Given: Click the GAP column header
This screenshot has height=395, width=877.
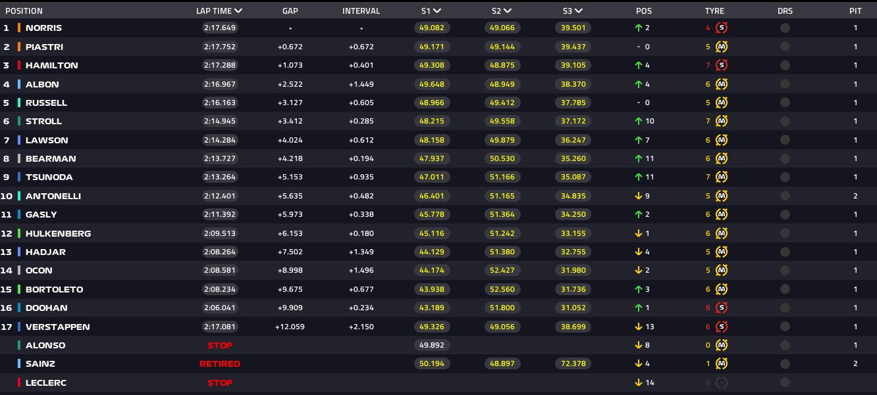Looking at the screenshot, I should coord(290,11).
